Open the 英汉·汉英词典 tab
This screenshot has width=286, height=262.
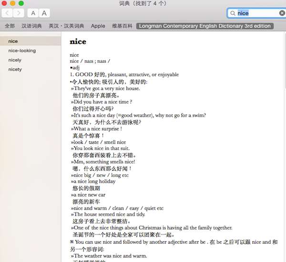click(x=66, y=26)
